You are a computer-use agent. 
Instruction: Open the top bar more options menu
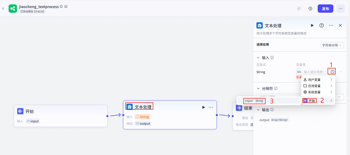[341, 9]
